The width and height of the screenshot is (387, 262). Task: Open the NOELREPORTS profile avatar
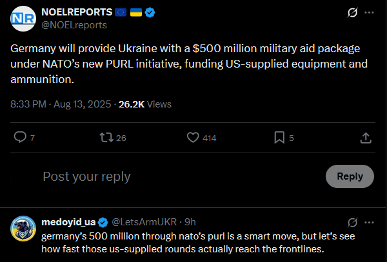(24, 18)
